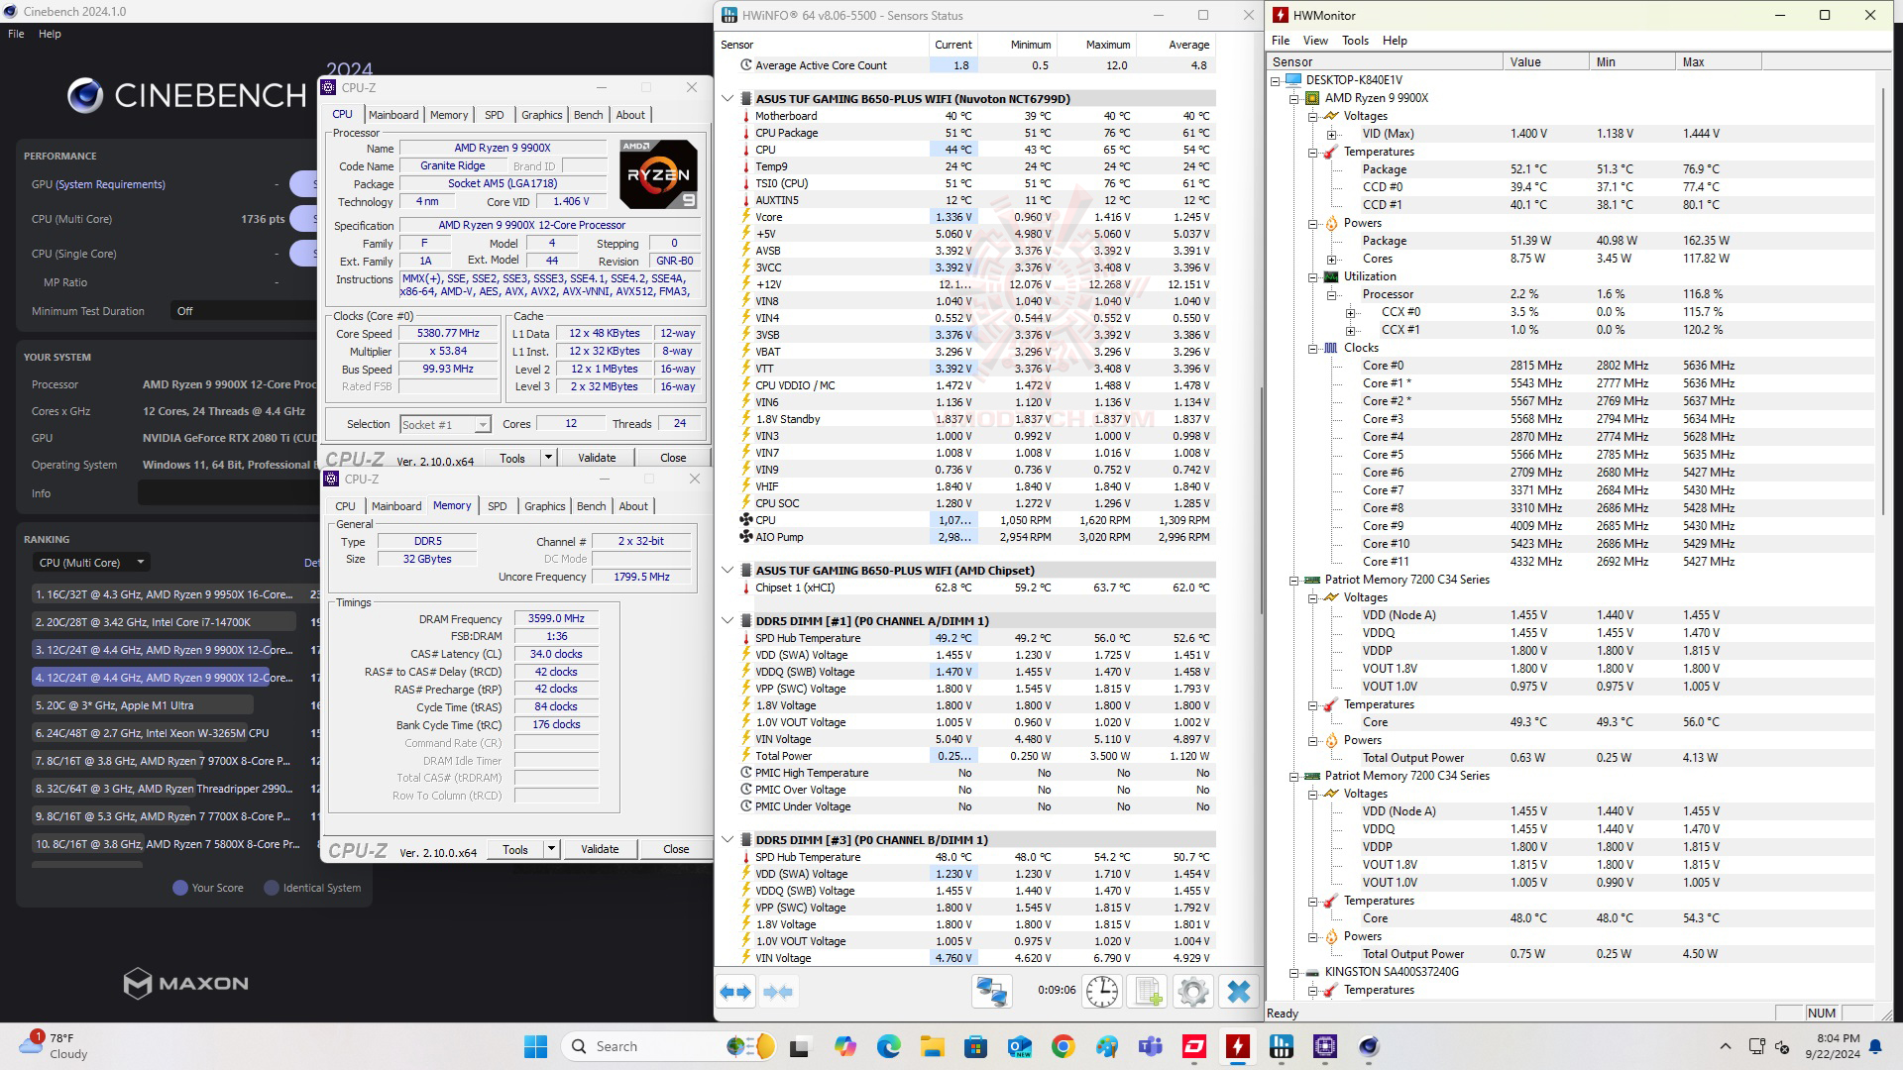The image size is (1903, 1070).
Task: Click the blue X icon in the HWiNFO toolbar
Action: click(1238, 992)
